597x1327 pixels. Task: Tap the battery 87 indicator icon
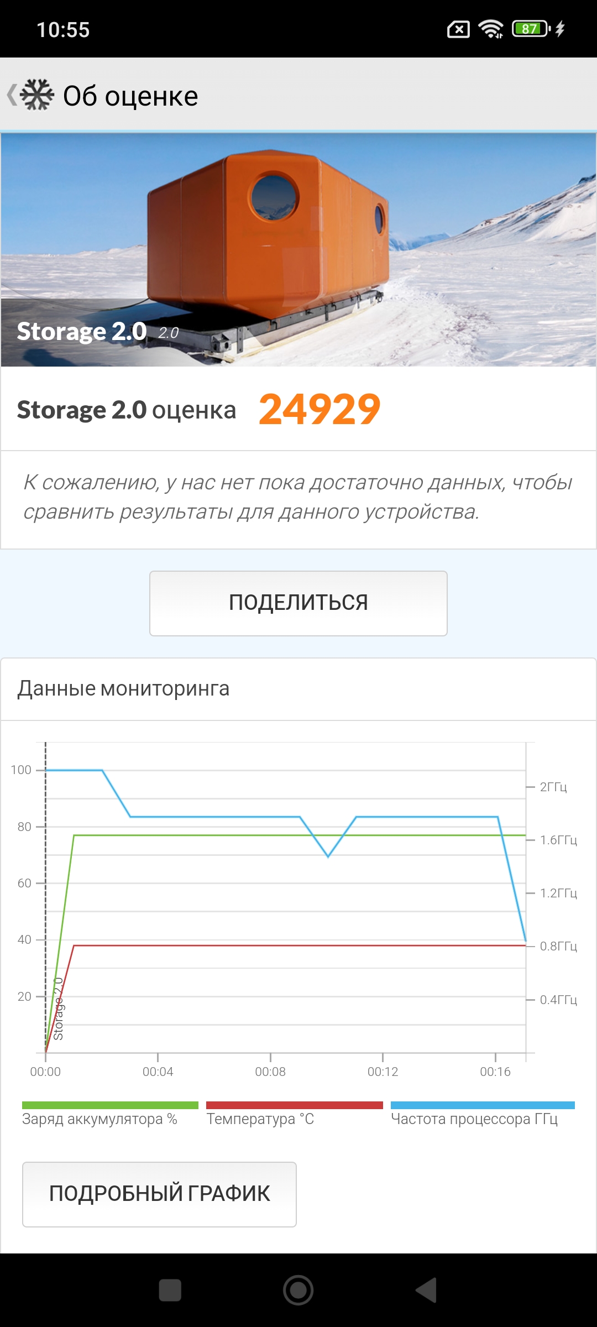tap(531, 29)
